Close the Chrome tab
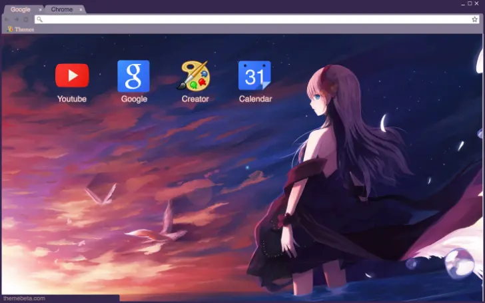Viewport: 485px width, 303px height. click(81, 9)
